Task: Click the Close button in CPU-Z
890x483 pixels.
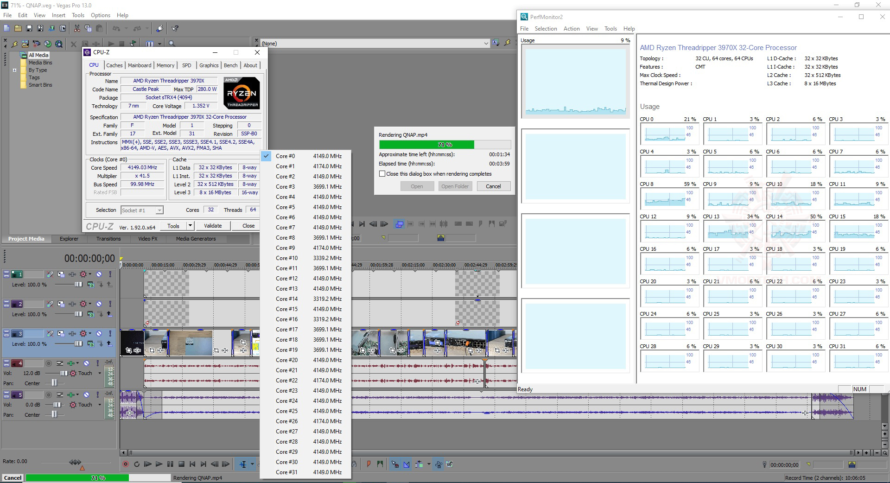Action: [x=248, y=226]
